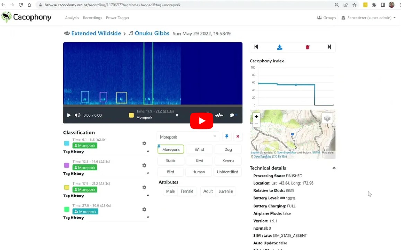Zoom in on the map
401x250 pixels.
(x=256, y=117)
